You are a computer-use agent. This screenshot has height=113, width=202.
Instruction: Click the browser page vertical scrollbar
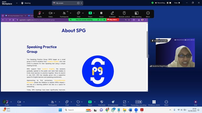(147, 44)
